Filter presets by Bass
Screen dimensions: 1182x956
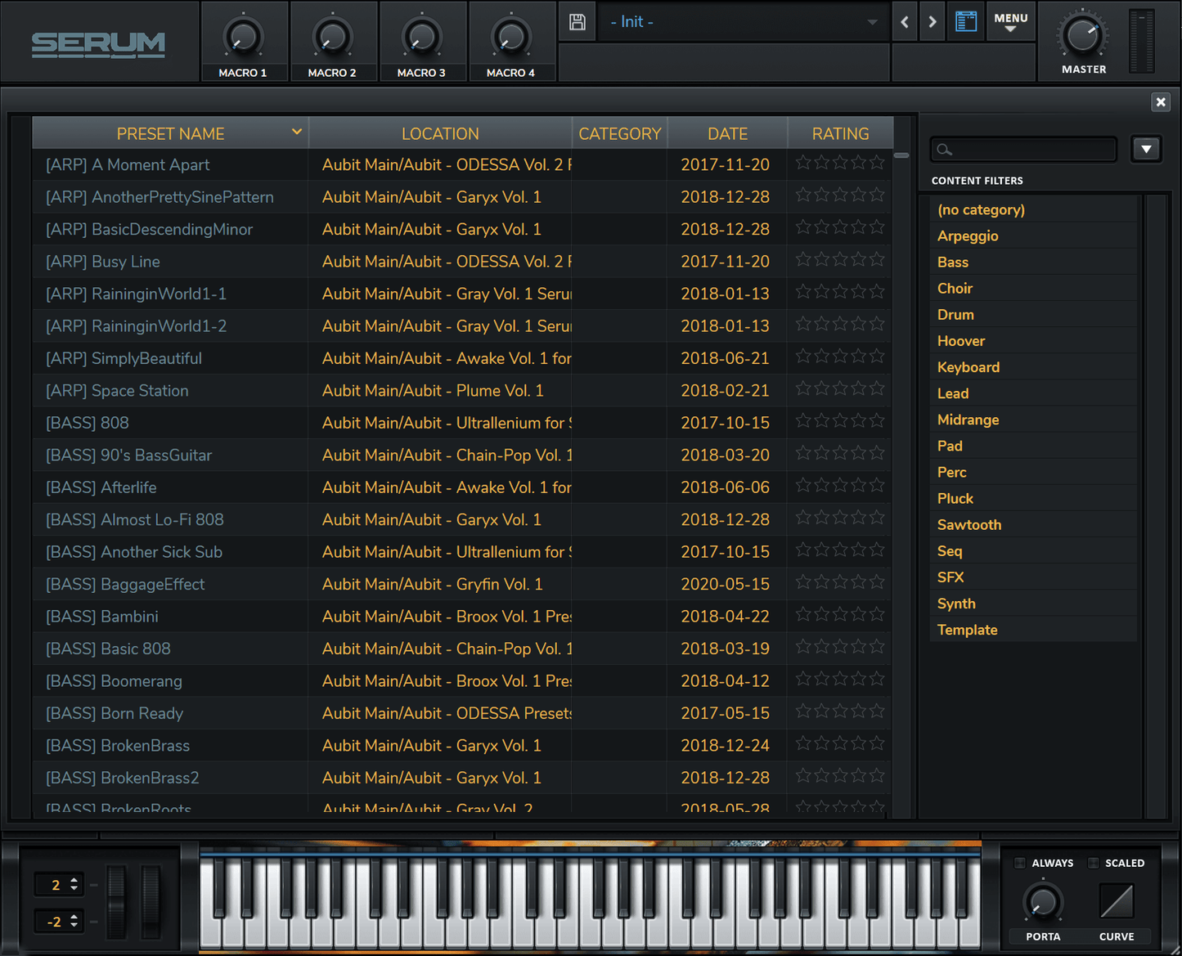[1034, 262]
